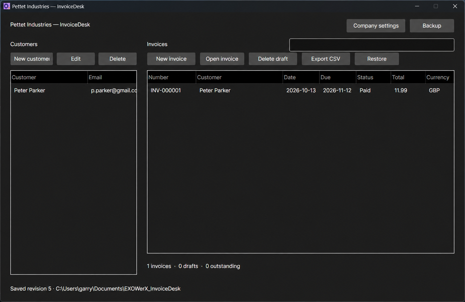This screenshot has width=465, height=302.
Task: Click Peter Parker in the invoice row
Action: tap(215, 90)
